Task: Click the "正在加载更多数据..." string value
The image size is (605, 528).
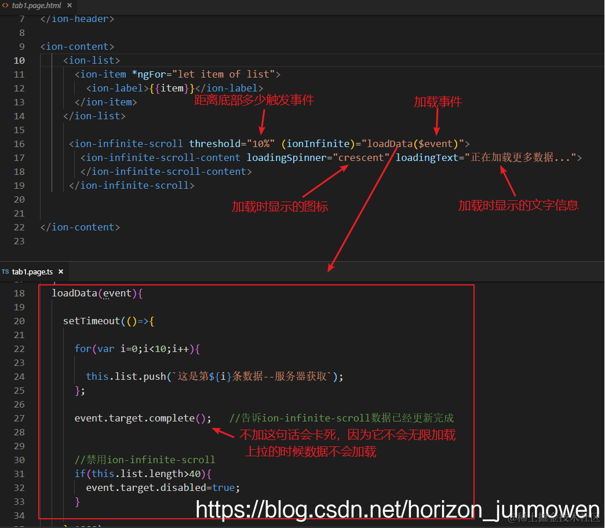Action: coord(520,157)
